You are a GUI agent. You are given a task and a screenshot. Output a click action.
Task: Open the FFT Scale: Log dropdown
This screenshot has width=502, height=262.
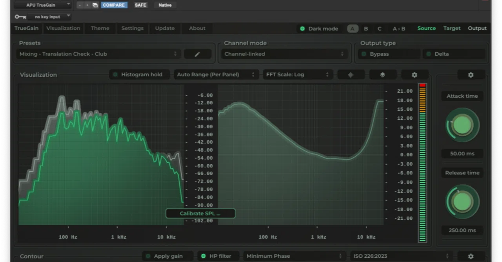coord(298,75)
